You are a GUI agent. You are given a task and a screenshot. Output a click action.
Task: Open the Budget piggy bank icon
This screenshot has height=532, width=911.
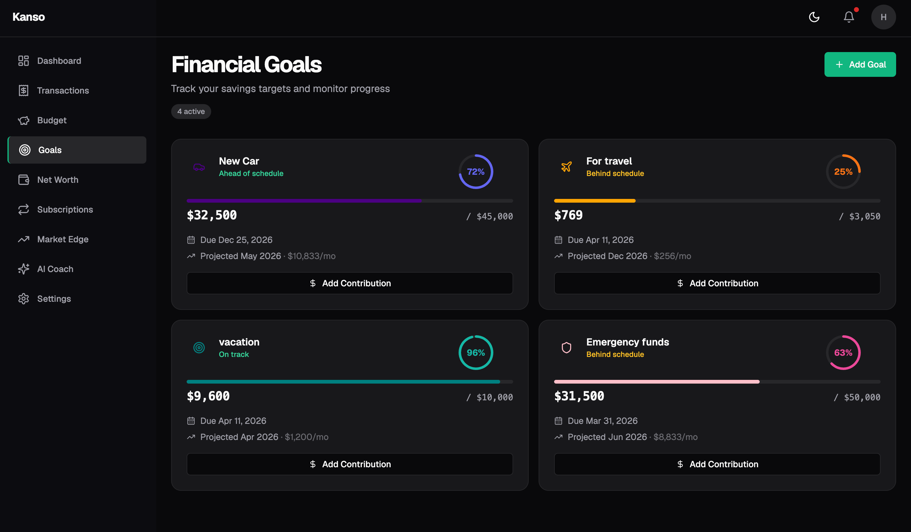point(23,120)
